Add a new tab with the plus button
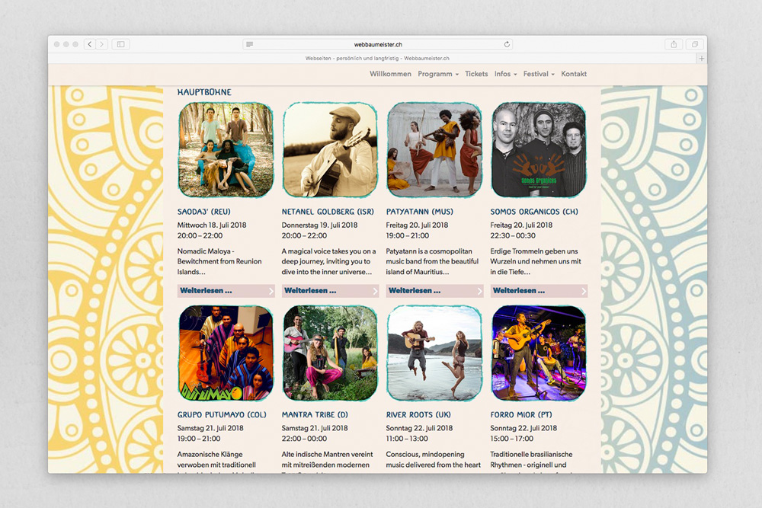The width and height of the screenshot is (762, 508). click(x=701, y=59)
